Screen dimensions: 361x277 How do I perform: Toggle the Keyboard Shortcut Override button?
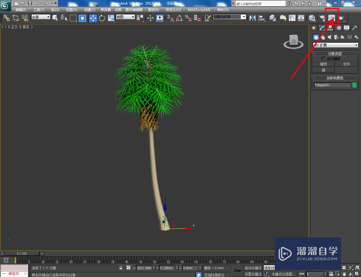[x=160, y=18]
